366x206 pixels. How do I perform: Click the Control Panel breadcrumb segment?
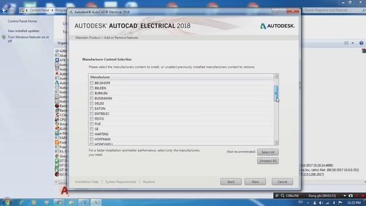[x=39, y=10]
